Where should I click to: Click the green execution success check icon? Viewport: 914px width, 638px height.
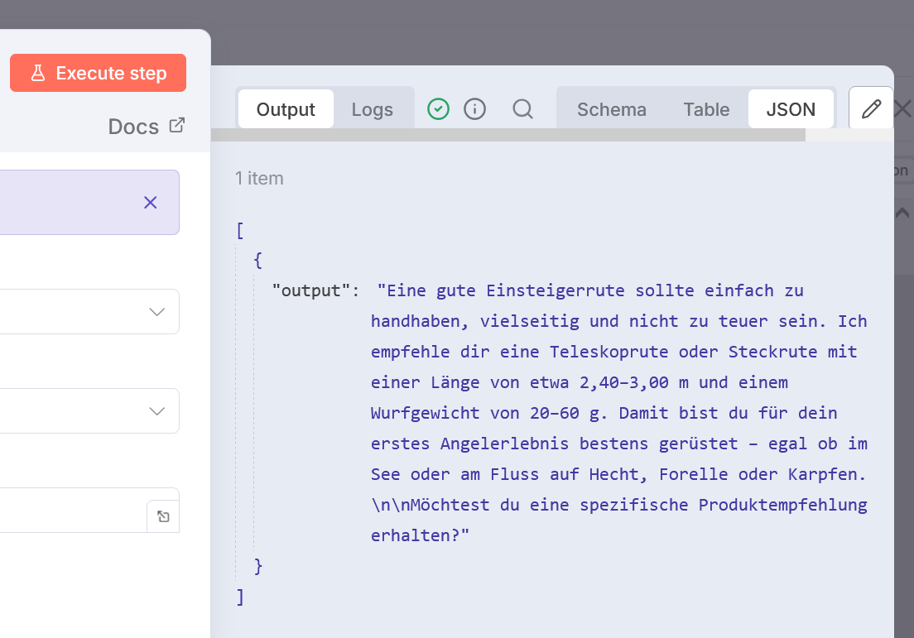click(438, 108)
